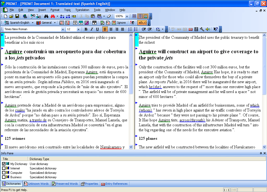Screen dimensions: 267x192
Task: Toggle Underline formatting
Action: [x=97, y=29]
